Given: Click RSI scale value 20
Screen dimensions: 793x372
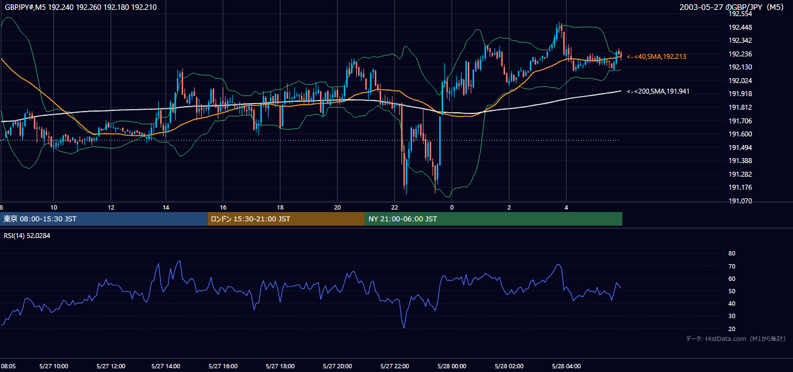Looking at the screenshot, I should click(732, 329).
